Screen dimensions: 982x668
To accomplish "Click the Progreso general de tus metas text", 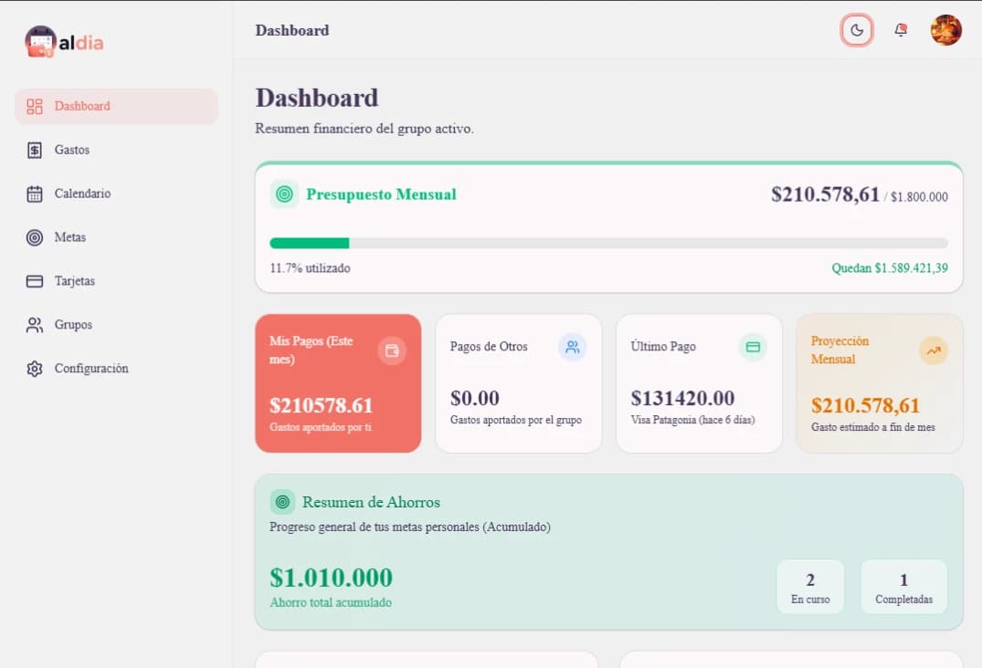I will 410,527.
